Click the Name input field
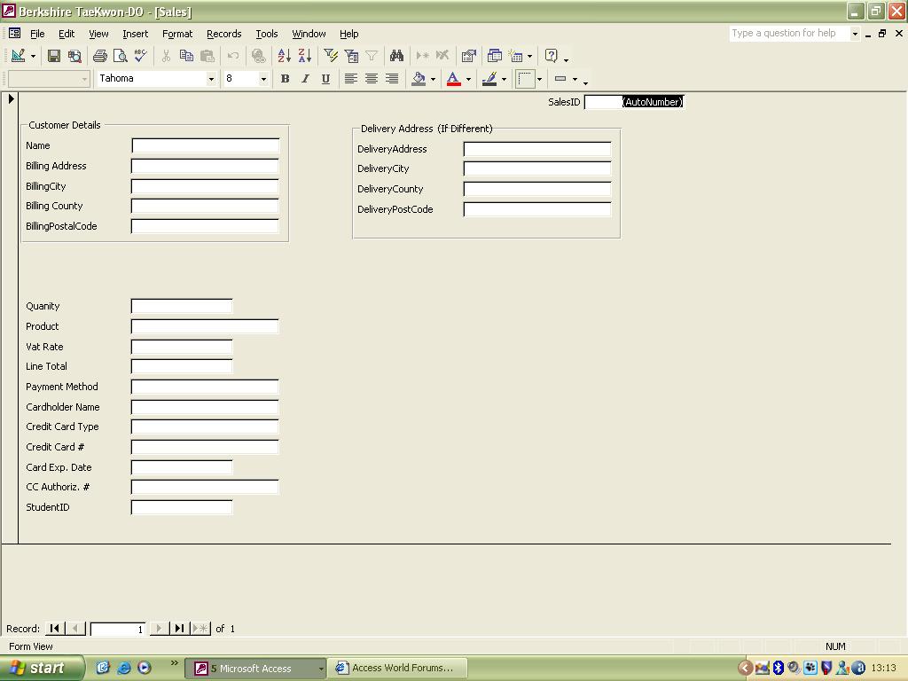908x681 pixels. point(206,145)
